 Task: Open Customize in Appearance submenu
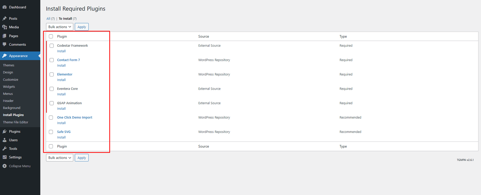click(x=11, y=80)
